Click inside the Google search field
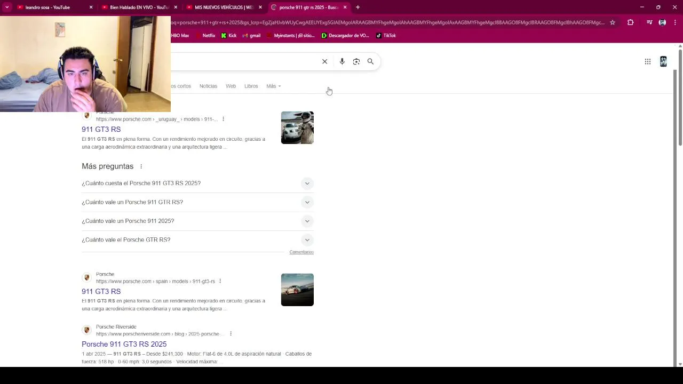This screenshot has height=384, width=683. (244, 61)
